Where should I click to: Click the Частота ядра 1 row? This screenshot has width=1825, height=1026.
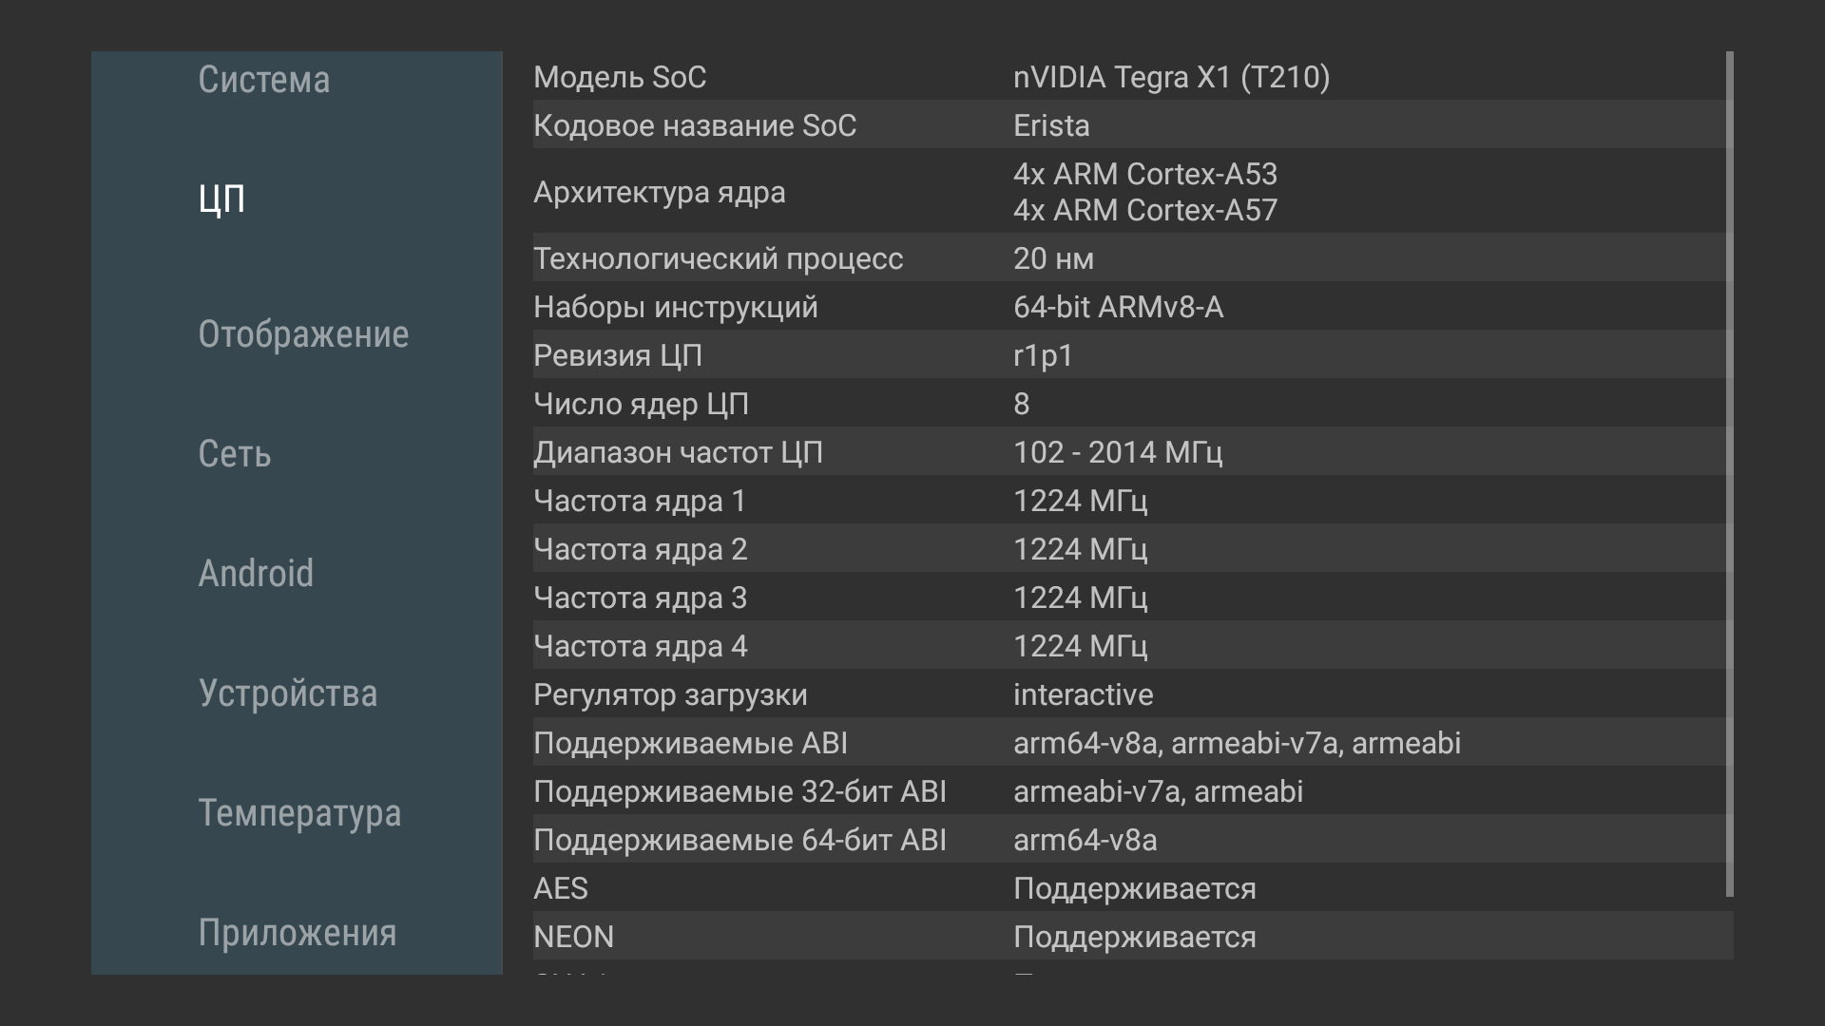click(x=1129, y=501)
